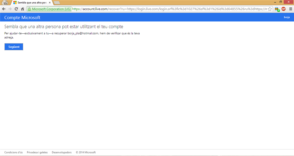Bookmark this page with the star icon
Screen dimensions: 294x156
[x=270, y=9]
